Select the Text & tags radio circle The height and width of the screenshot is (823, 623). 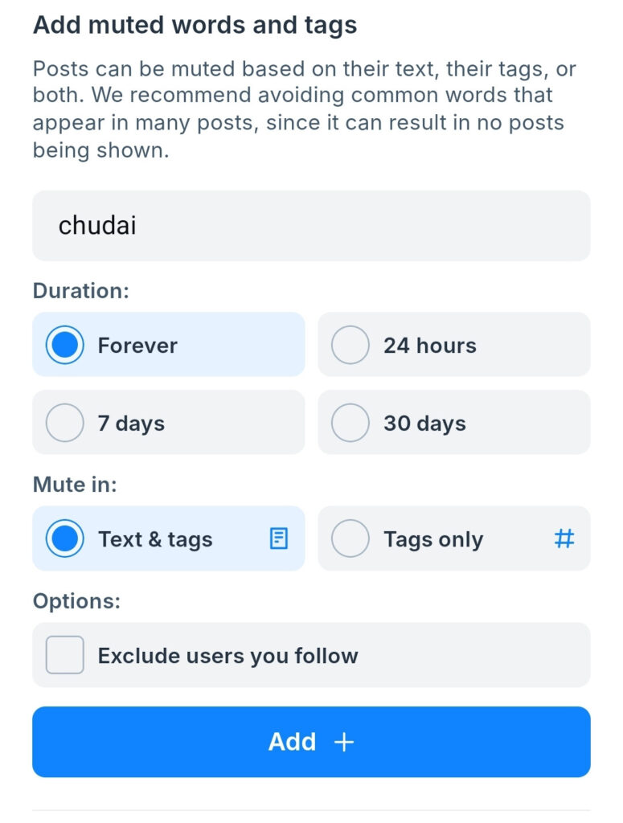65,538
